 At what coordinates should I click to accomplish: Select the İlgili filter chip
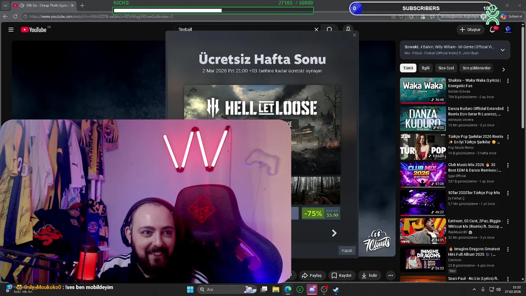click(x=426, y=68)
